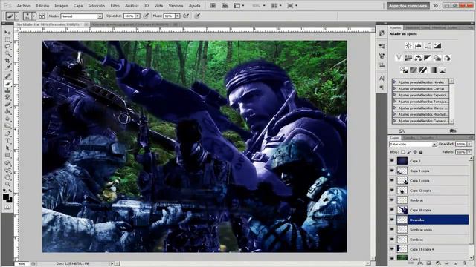Select the Crop tool
476x267 pixels.
(x=7, y=61)
